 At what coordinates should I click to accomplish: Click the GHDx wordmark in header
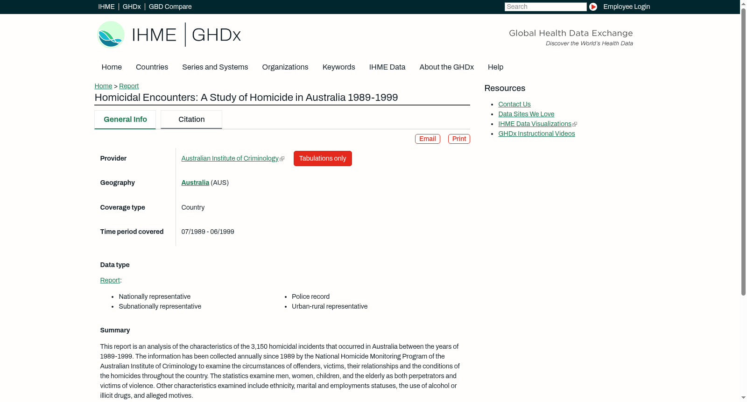(216, 35)
